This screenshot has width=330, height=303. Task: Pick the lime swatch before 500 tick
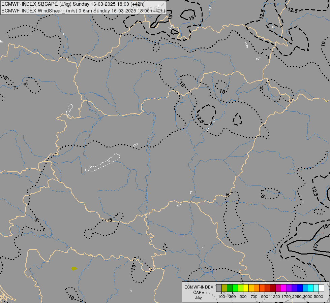point(241,288)
